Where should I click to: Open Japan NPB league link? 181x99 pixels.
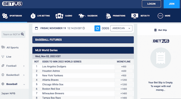click(8, 93)
